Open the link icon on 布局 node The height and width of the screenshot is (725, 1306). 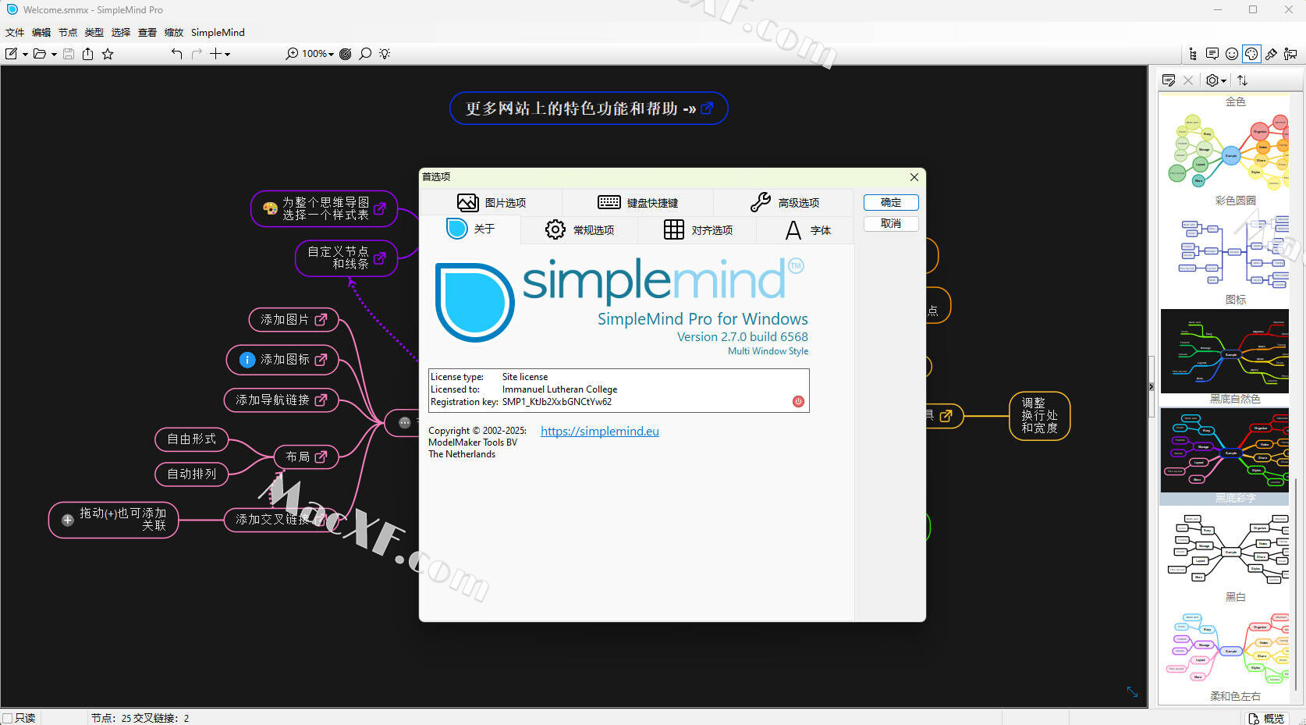(x=321, y=457)
